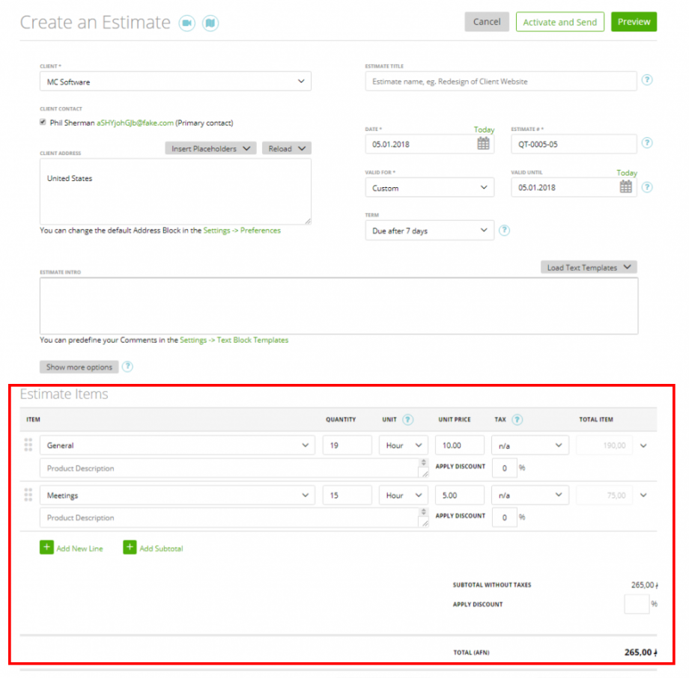The image size is (689, 678).
Task: Click the question mark beside Show more options
Action: [x=127, y=367]
